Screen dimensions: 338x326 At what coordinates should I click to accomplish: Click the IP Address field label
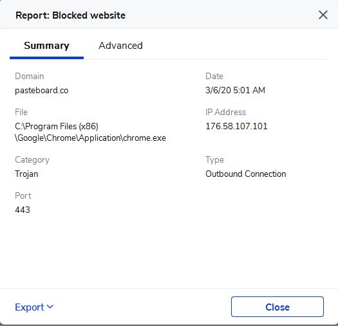click(225, 112)
